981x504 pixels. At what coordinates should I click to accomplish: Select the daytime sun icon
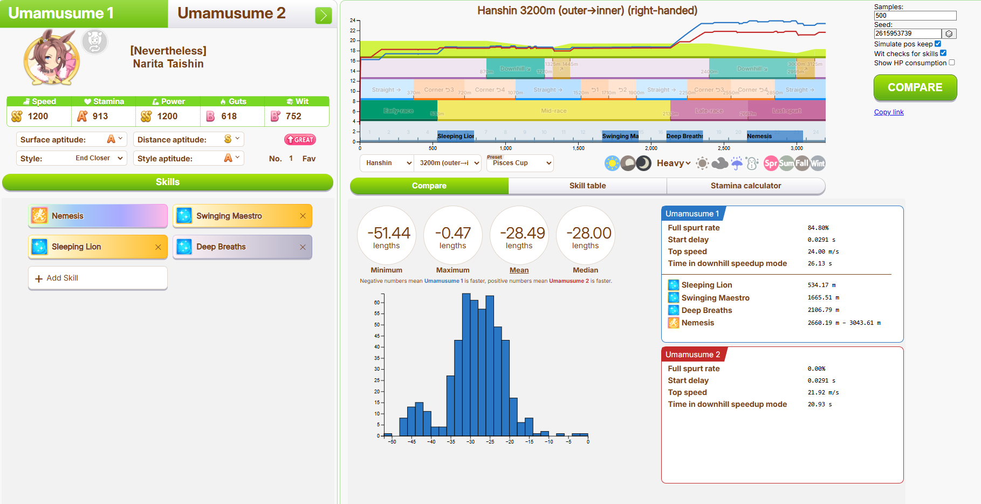612,163
